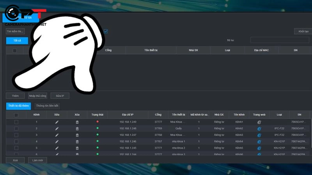Switch to the Thông tin liên kết tab
312x175 pixels.
pyautogui.click(x=47, y=105)
